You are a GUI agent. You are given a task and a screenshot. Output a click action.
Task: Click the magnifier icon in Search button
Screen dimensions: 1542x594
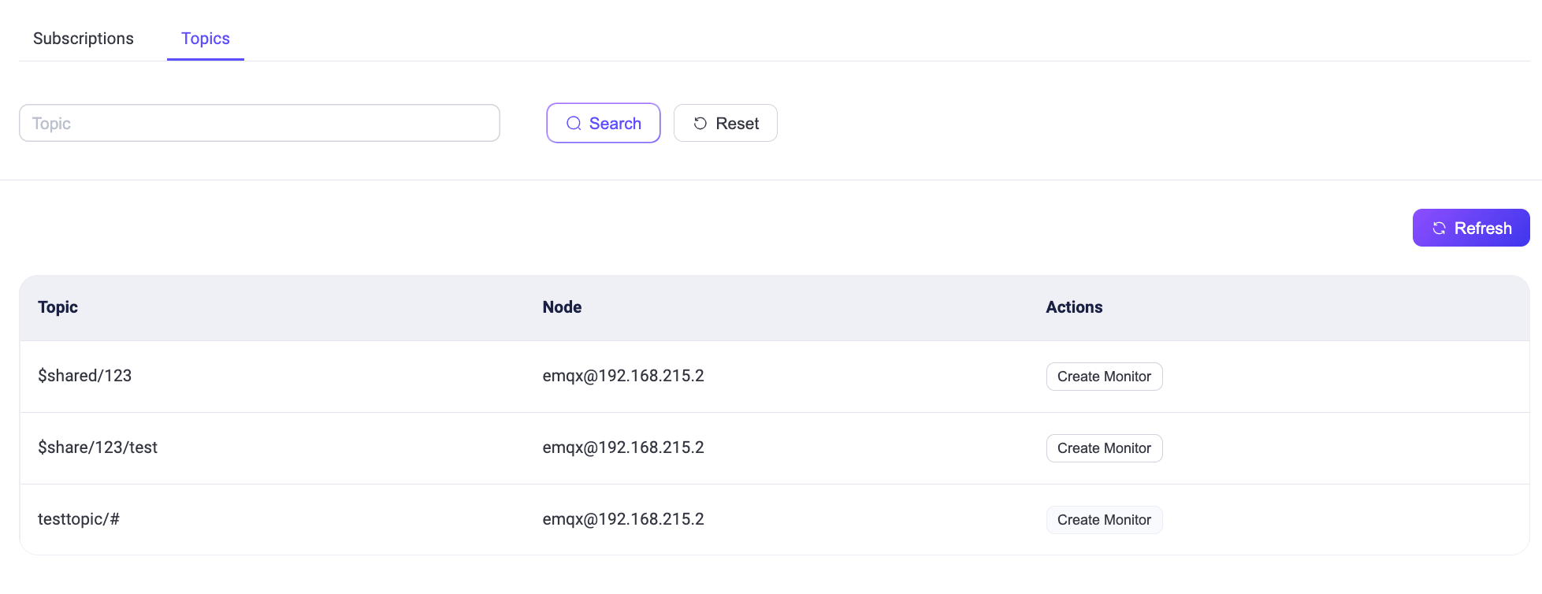574,124
